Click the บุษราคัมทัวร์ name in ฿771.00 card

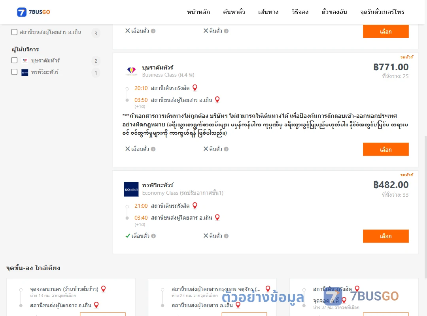pos(158,67)
